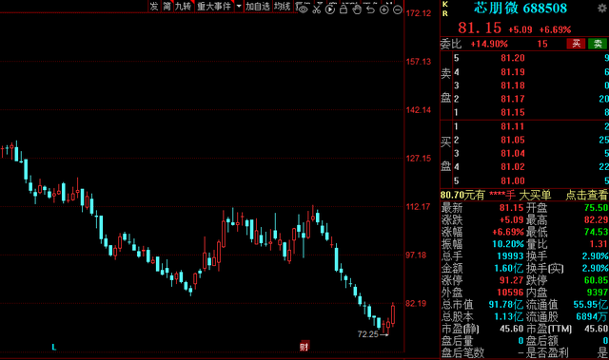The width and height of the screenshot is (609, 360).
Task: Click 流通股 value 6894万
Action: (592, 316)
